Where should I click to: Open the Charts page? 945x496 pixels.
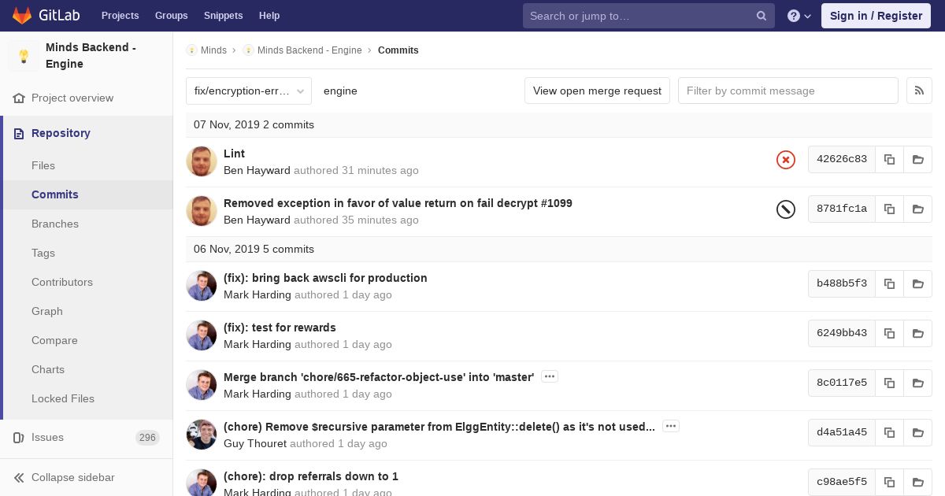pos(48,369)
